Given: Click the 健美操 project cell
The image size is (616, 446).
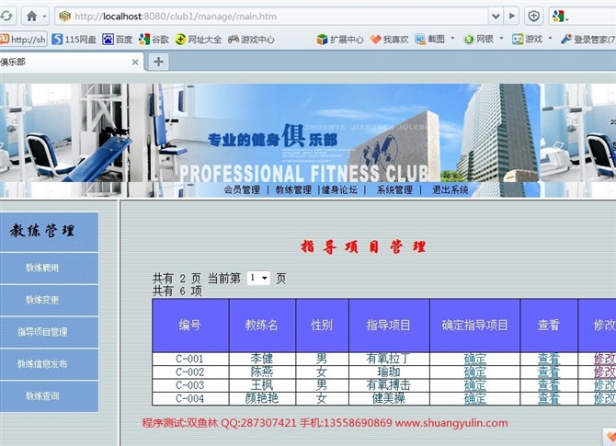Looking at the screenshot, I should [x=389, y=398].
